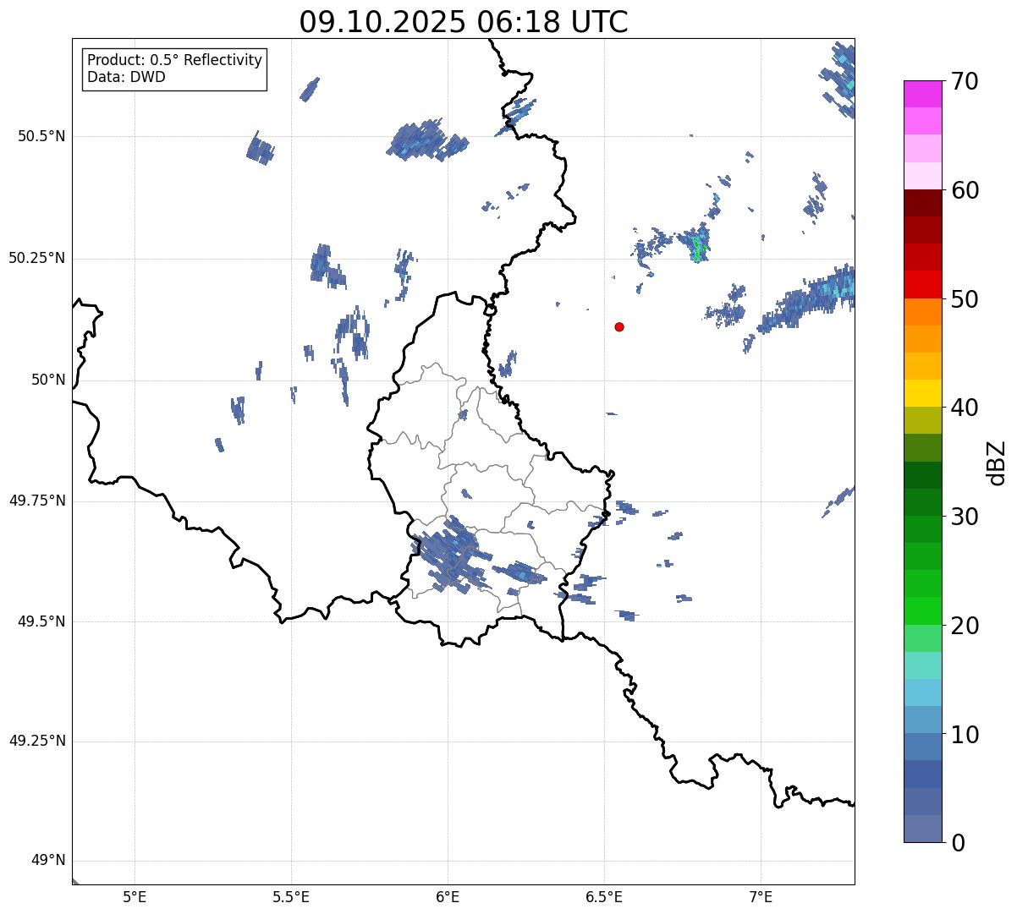Click the large echo cluster in southwest Luxembourg

[451, 554]
